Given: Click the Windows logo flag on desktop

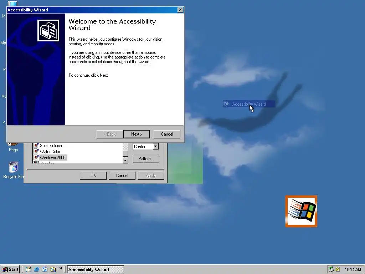Looking at the screenshot, I should [301, 211].
